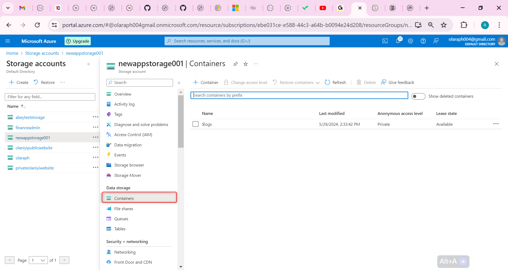Add storage account to favorites star
This screenshot has width=508, height=270.
point(246,64)
